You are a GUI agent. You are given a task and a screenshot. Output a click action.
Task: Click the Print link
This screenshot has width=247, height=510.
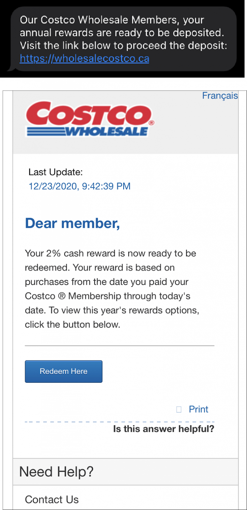coord(198,409)
